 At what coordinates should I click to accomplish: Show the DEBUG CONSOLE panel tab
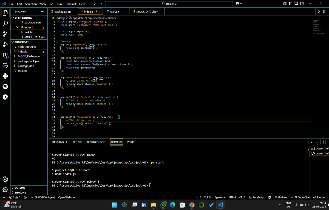tap(96, 142)
